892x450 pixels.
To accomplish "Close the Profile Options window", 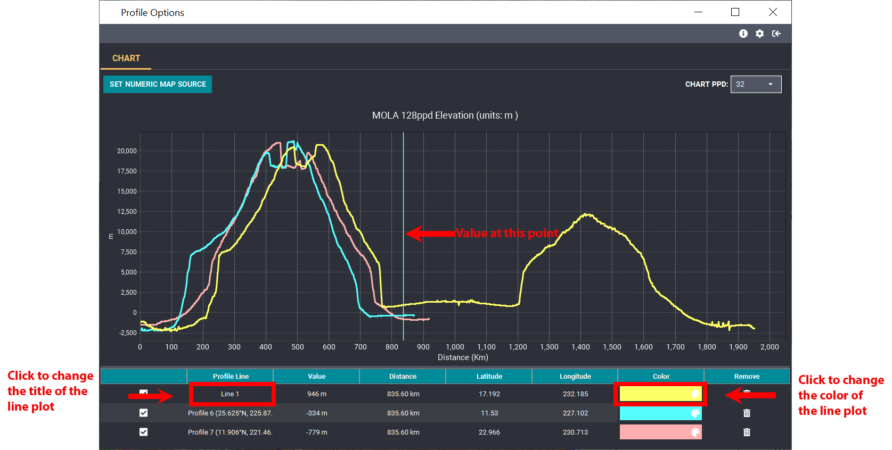I will pos(773,12).
